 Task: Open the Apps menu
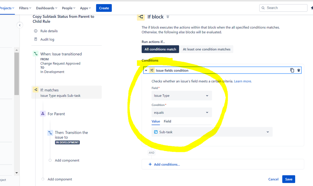[86, 8]
